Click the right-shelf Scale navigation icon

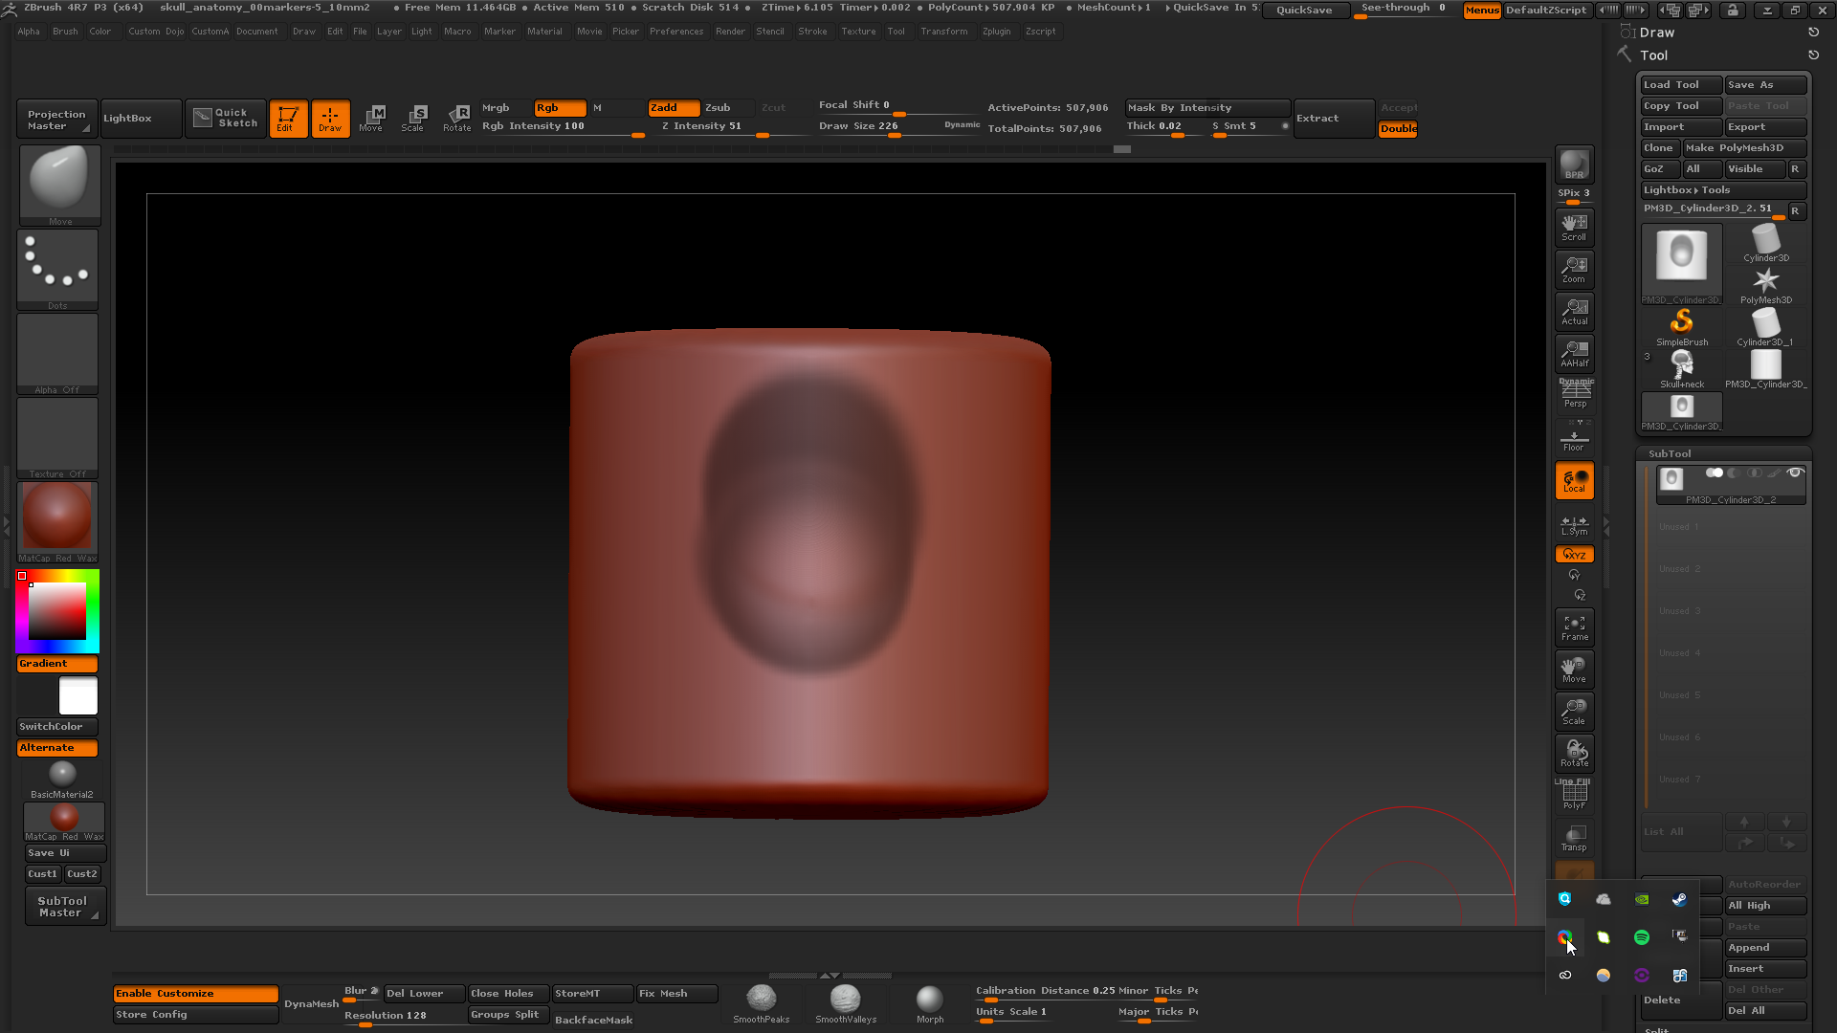click(x=1574, y=712)
